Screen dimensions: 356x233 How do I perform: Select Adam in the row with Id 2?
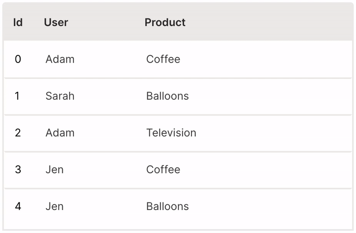pos(60,133)
